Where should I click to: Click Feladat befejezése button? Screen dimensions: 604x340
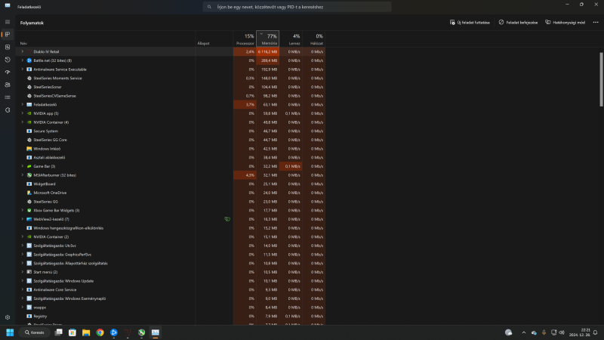[518, 23]
